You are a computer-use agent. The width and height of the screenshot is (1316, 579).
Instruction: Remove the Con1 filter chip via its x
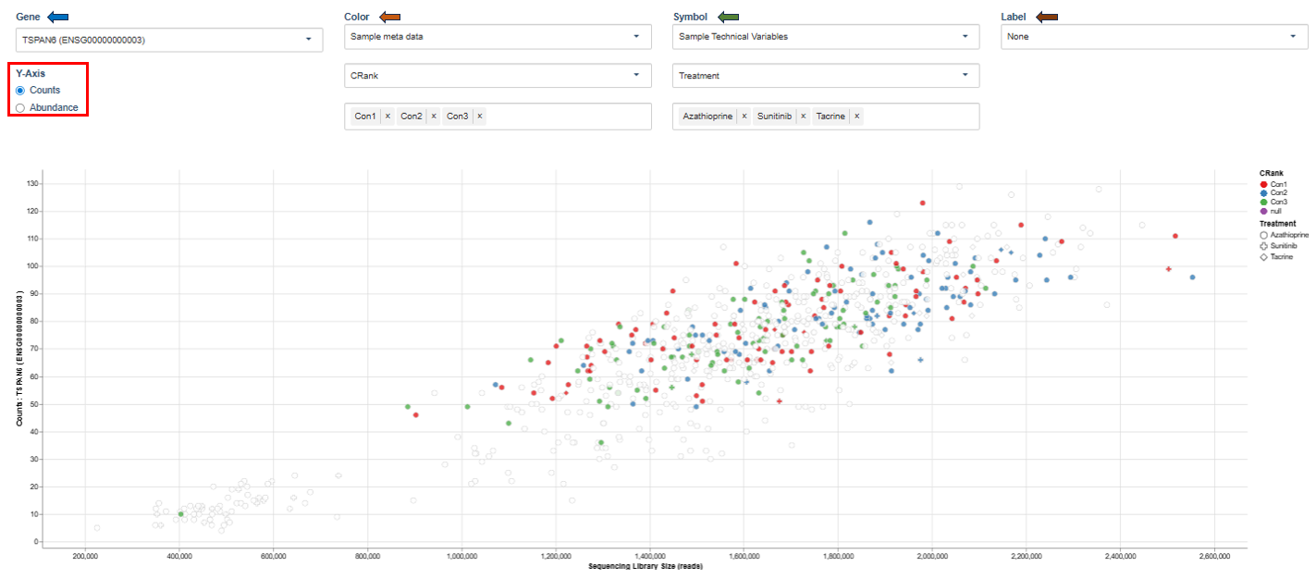[x=389, y=116]
